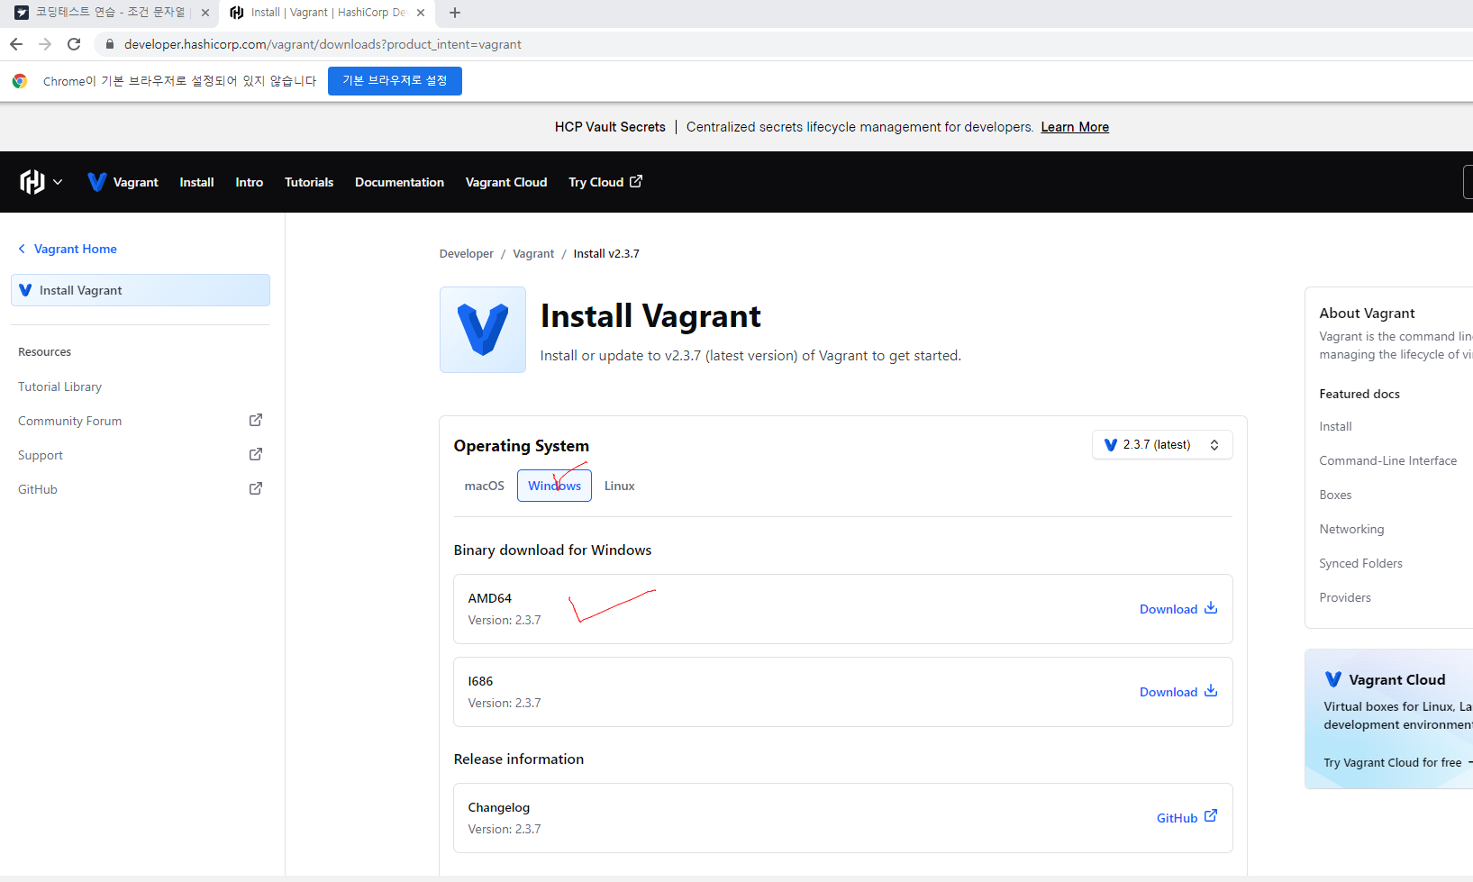Click the blue default-browser prompt button
Screen dimensions: 1473x882
tap(395, 81)
